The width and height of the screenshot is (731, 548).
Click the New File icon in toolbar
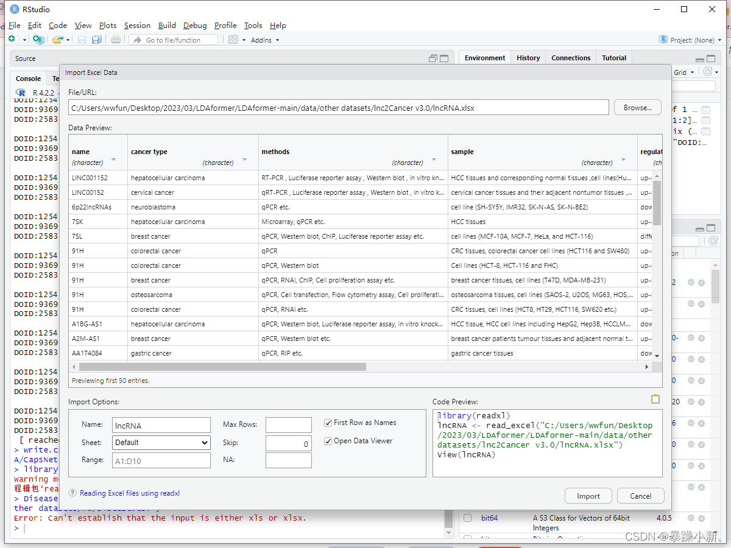coord(12,40)
